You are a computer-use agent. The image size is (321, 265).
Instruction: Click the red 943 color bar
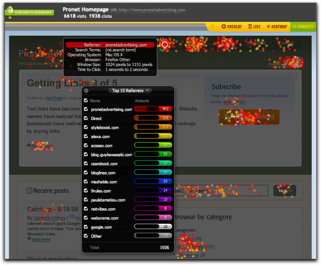(x=153, y=109)
